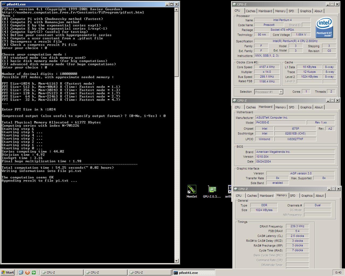The height and width of the screenshot is (276, 345).
Task: Click the Code Name field showing Prescott
Action: tap(269, 25)
